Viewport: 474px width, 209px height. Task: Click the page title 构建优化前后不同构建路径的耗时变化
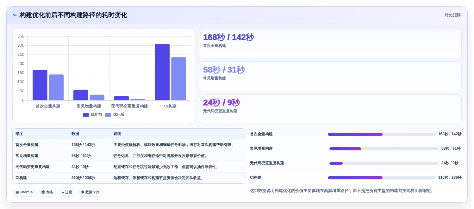pos(73,15)
